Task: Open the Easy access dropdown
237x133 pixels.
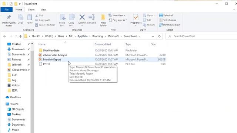Action: pos(118,20)
